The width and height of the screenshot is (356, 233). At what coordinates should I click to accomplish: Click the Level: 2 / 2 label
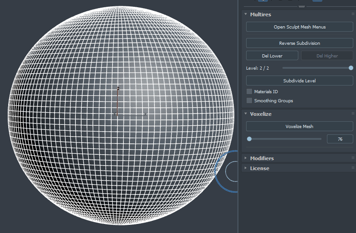(257, 68)
